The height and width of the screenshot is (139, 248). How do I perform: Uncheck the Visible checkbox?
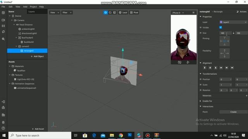click(x=220, y=27)
